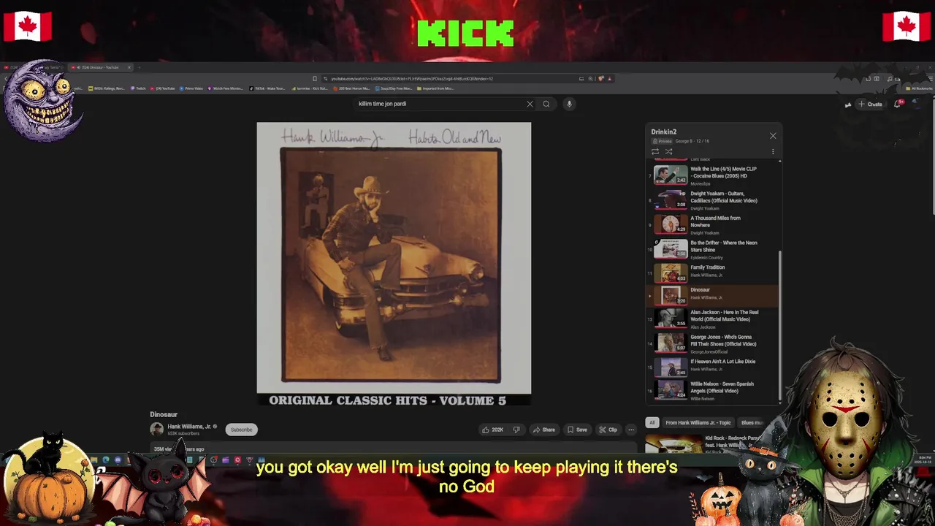Open the Hank Williams, Jr. channel name link
The image size is (935, 526).
click(189, 427)
